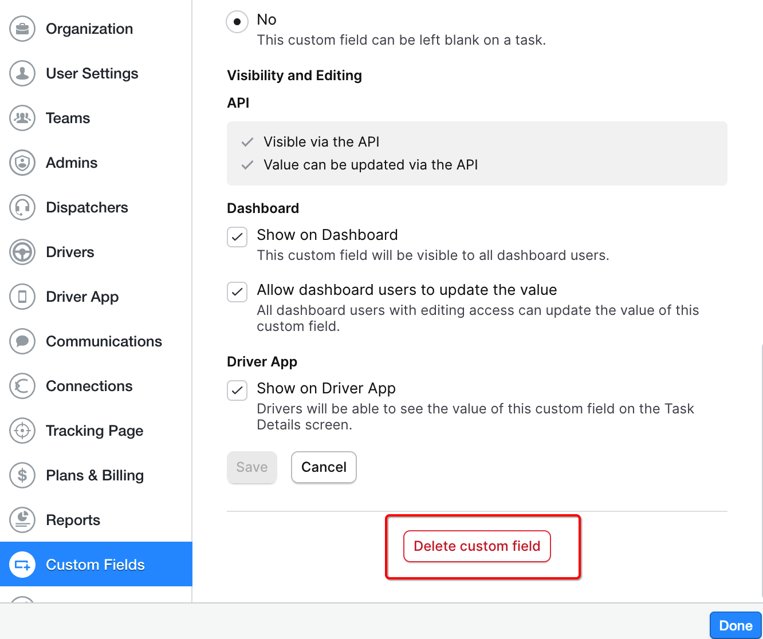Click the Dashboard section heading
Viewport: 763px width, 639px height.
pos(263,208)
